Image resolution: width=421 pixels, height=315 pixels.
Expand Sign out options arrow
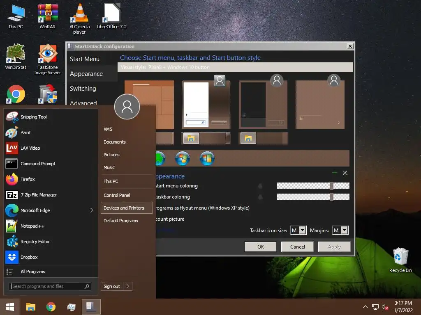tap(128, 286)
